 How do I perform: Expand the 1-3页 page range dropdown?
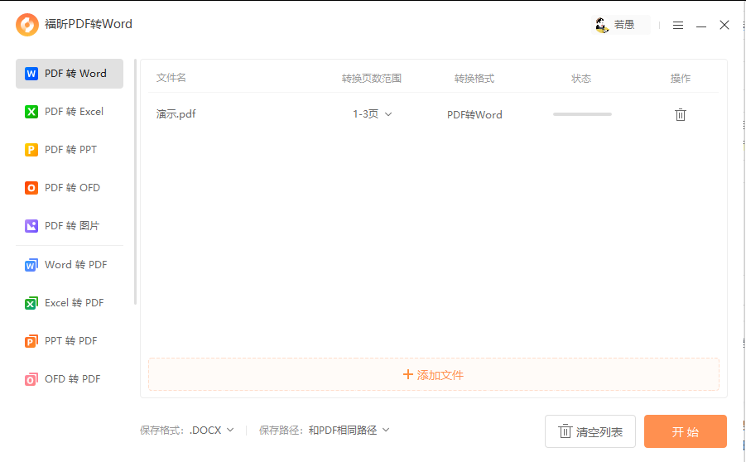tap(372, 114)
